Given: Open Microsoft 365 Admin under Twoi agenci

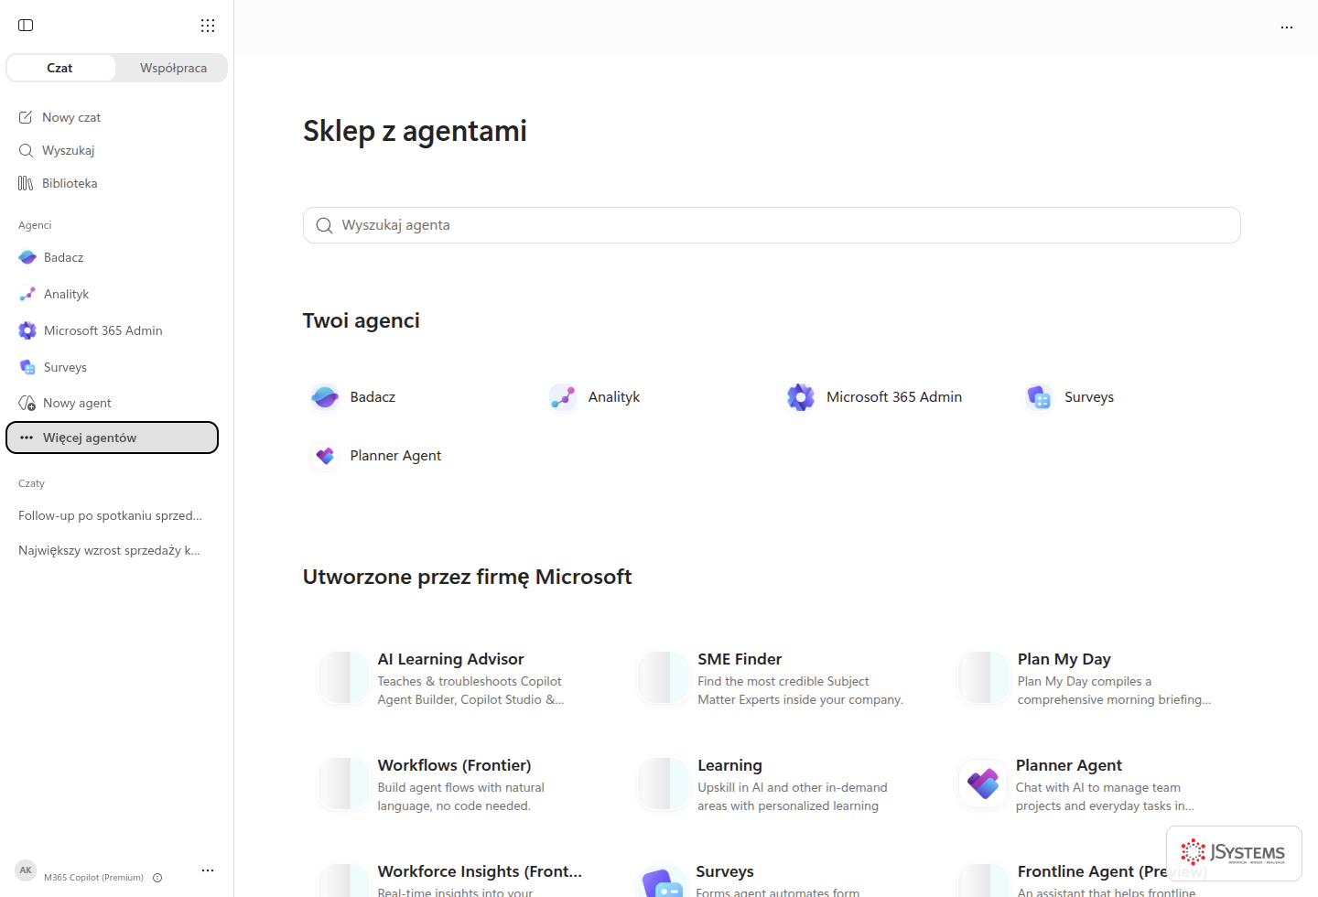Looking at the screenshot, I should [875, 397].
